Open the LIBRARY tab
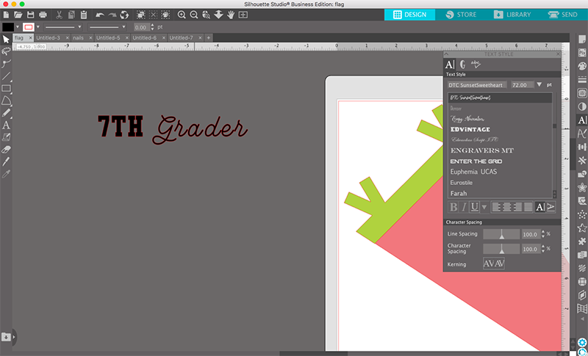 (512, 15)
